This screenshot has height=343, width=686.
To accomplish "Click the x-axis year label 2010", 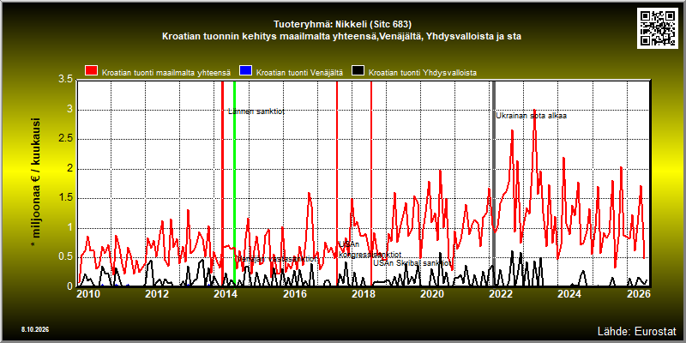I will click(87, 294).
